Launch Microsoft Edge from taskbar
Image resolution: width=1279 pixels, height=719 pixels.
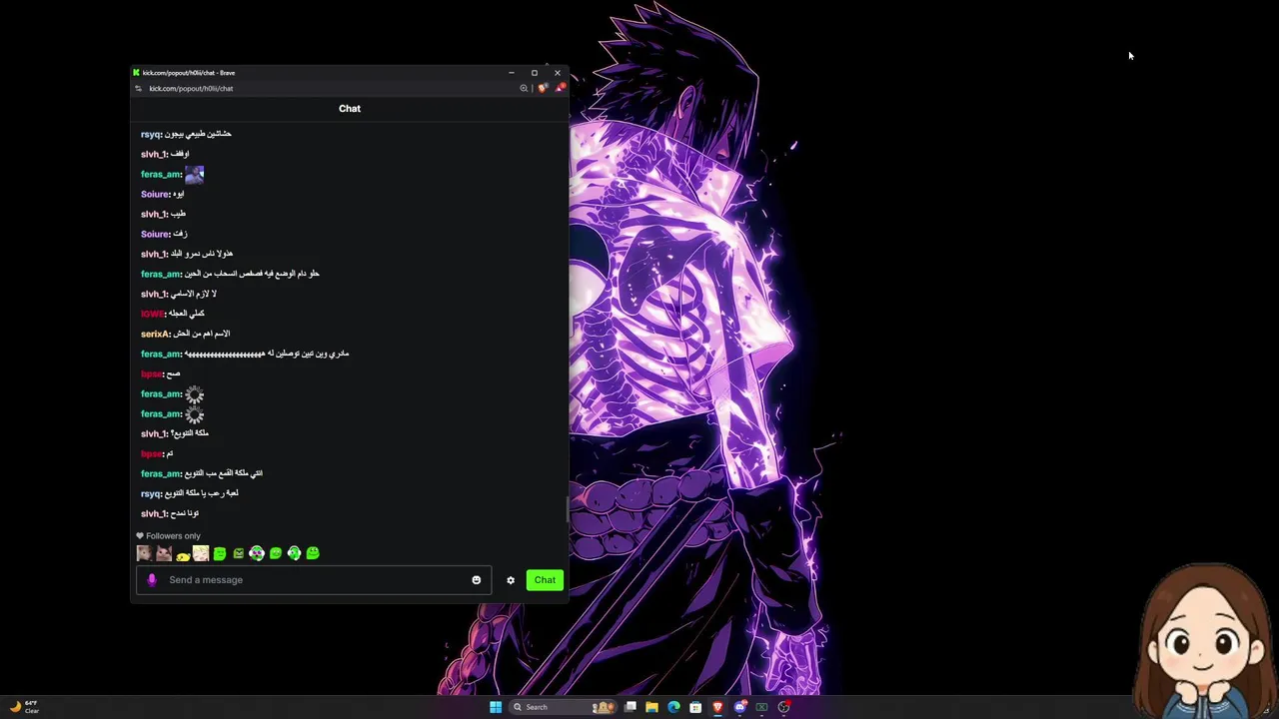(673, 707)
